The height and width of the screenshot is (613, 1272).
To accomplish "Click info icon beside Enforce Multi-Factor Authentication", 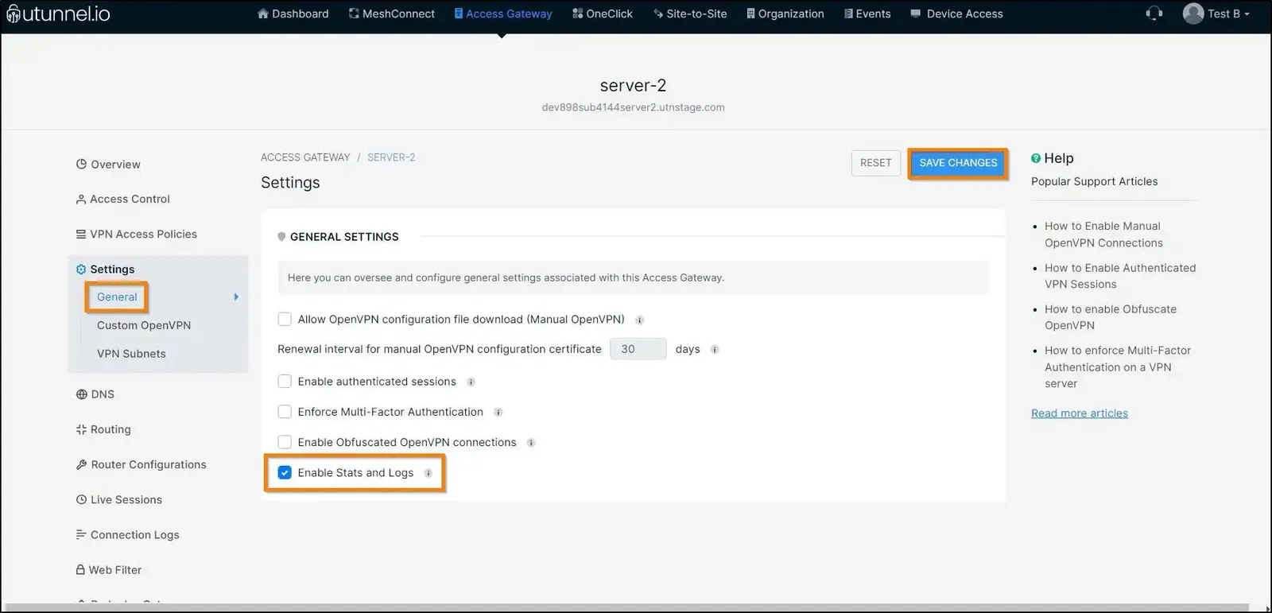I will [x=498, y=412].
